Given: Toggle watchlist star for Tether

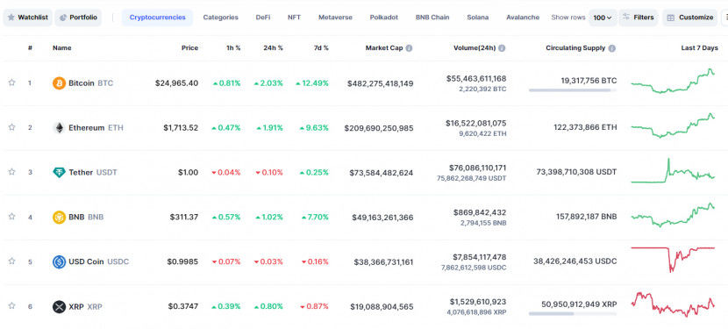Looking at the screenshot, I should [x=11, y=172].
